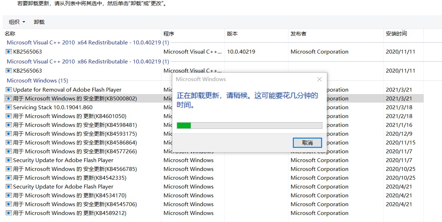442x222 pixels.
Task: Click the icon of security update KB4566785
Action: tap(9, 169)
